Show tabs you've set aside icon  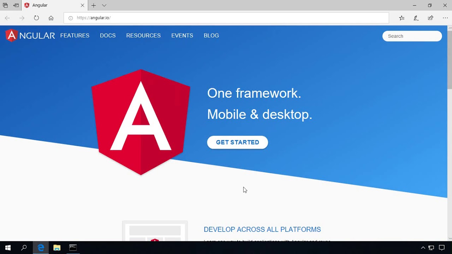point(5,5)
